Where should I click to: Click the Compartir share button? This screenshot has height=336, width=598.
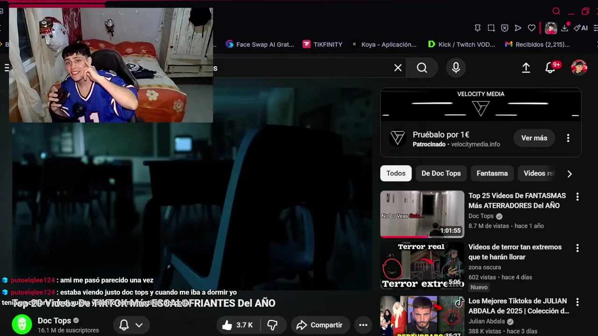[320, 325]
